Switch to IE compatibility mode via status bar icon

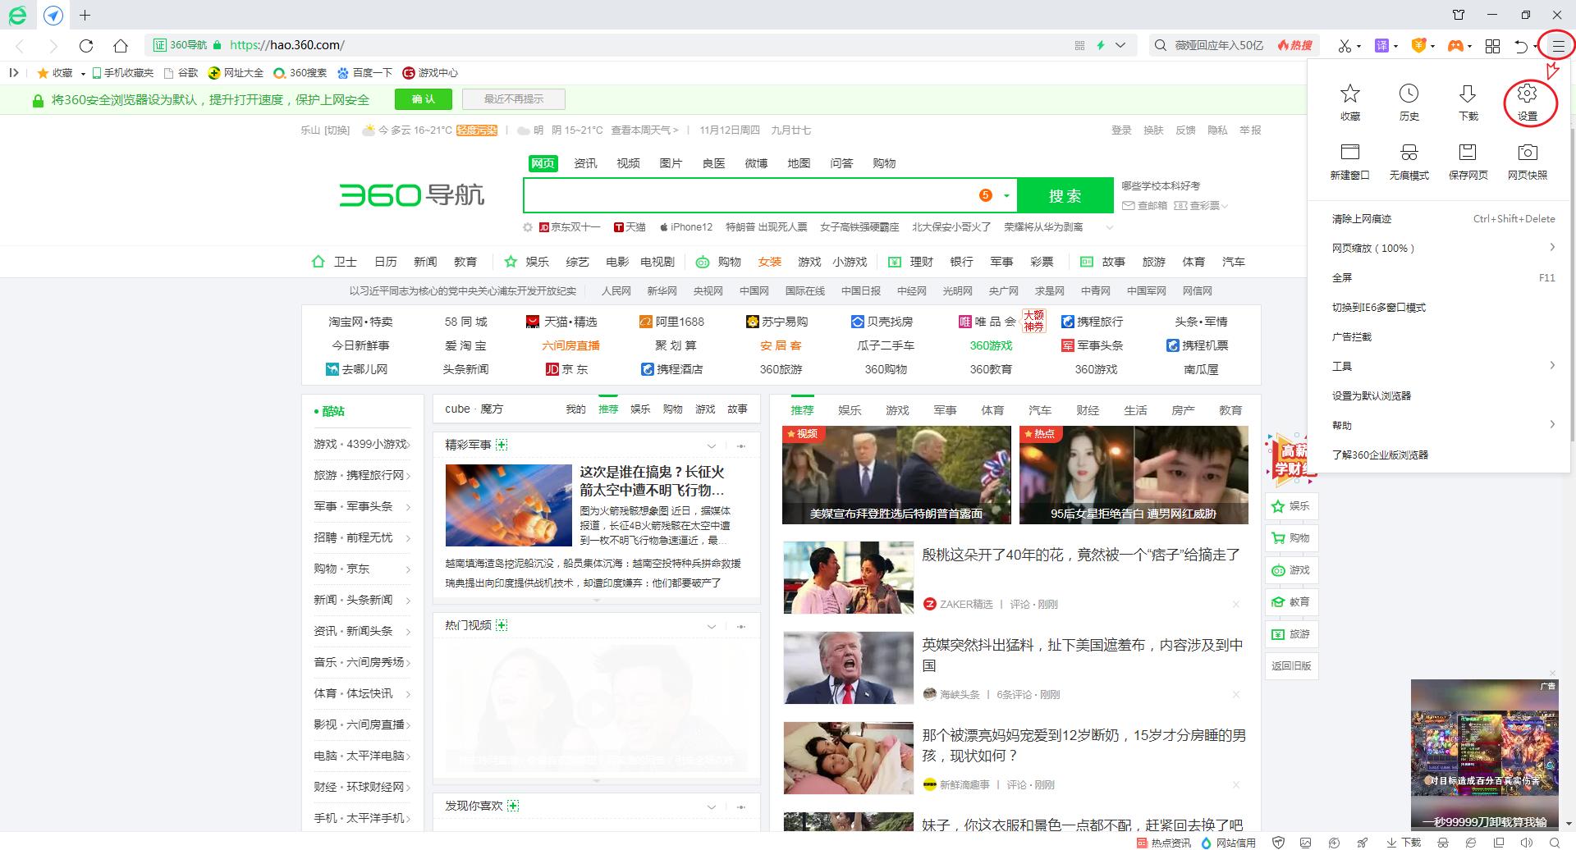tap(1471, 842)
